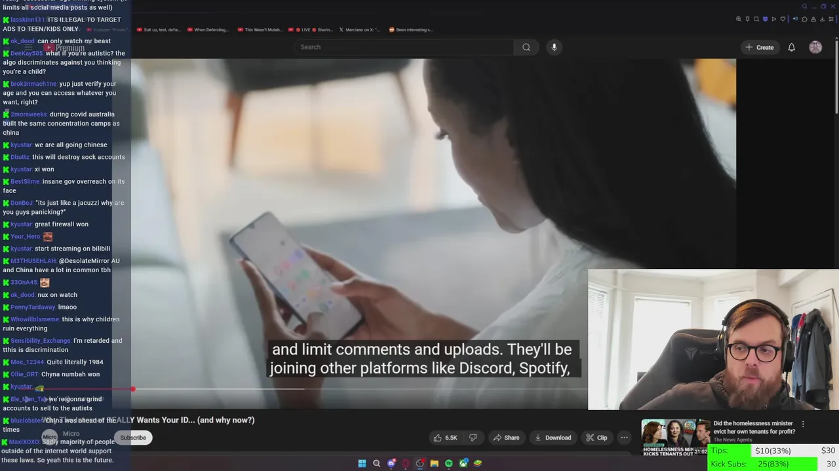The height and width of the screenshot is (471, 839).
Task: Click chat username Moe_12344
Action: click(27, 362)
